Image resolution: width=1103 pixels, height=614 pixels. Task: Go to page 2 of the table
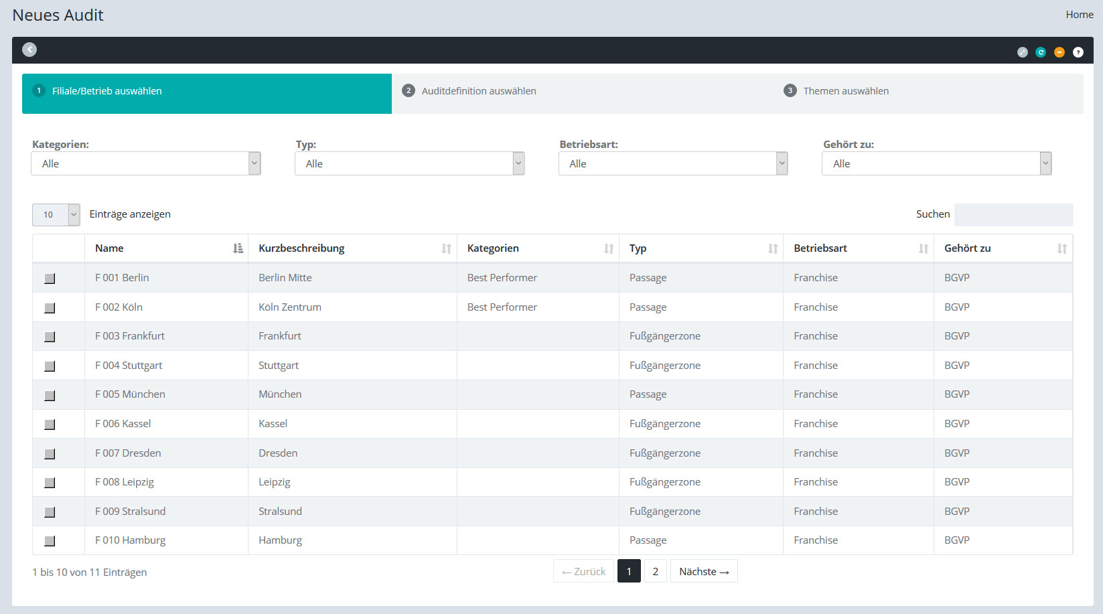[x=655, y=571]
